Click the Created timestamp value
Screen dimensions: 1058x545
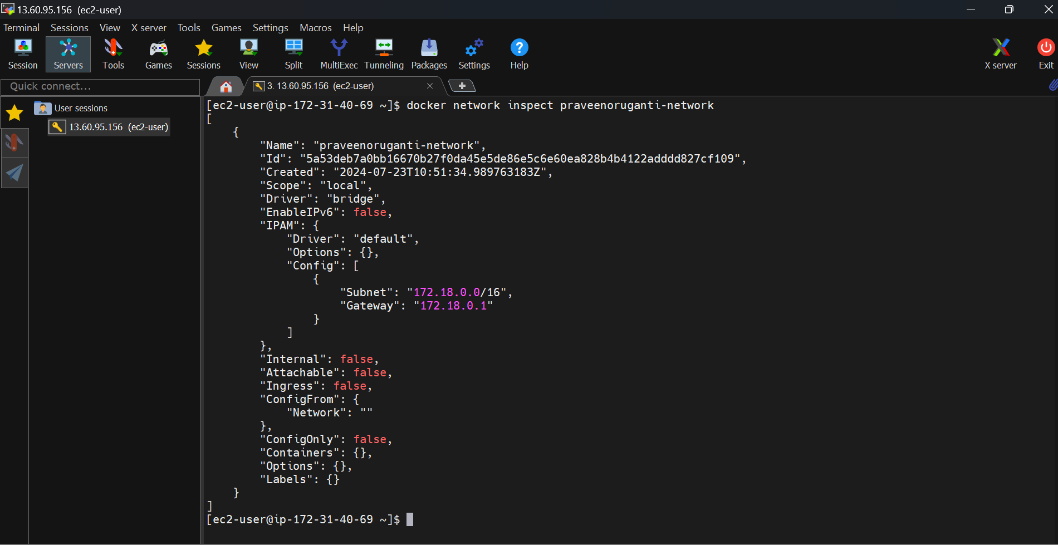pos(440,172)
